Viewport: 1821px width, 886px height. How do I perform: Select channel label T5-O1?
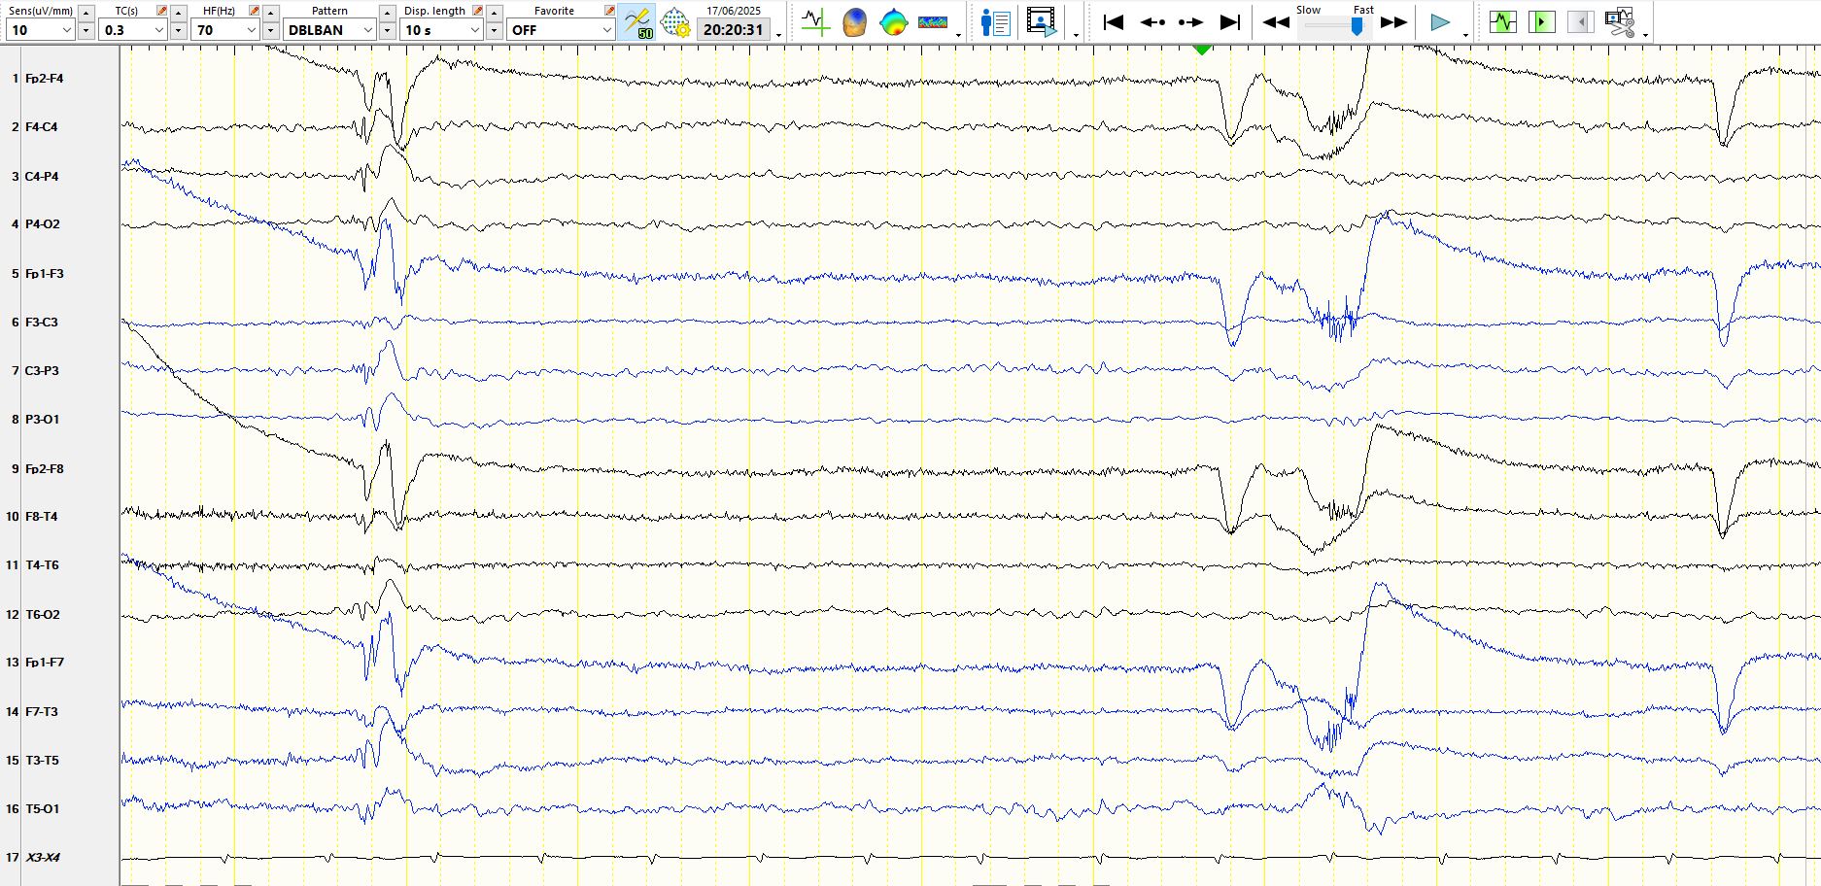(x=42, y=809)
